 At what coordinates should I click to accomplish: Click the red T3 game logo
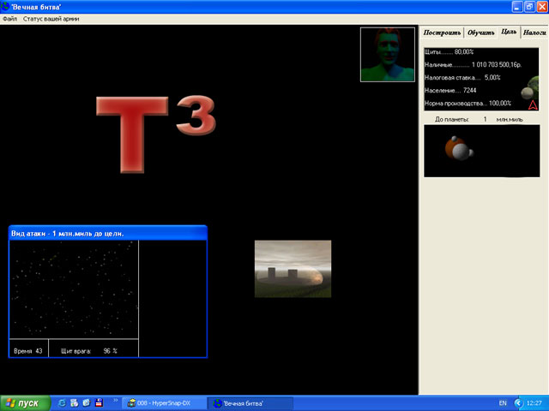point(154,133)
